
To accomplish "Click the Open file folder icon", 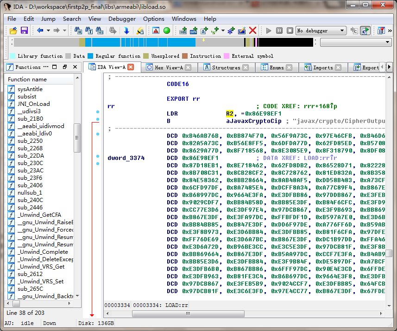I will point(13,31).
